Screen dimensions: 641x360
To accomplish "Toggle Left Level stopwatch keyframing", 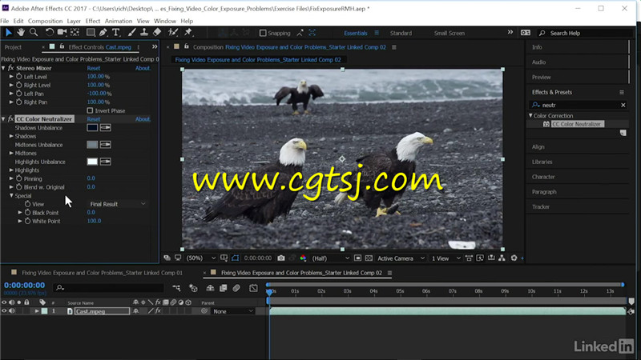I will point(18,77).
